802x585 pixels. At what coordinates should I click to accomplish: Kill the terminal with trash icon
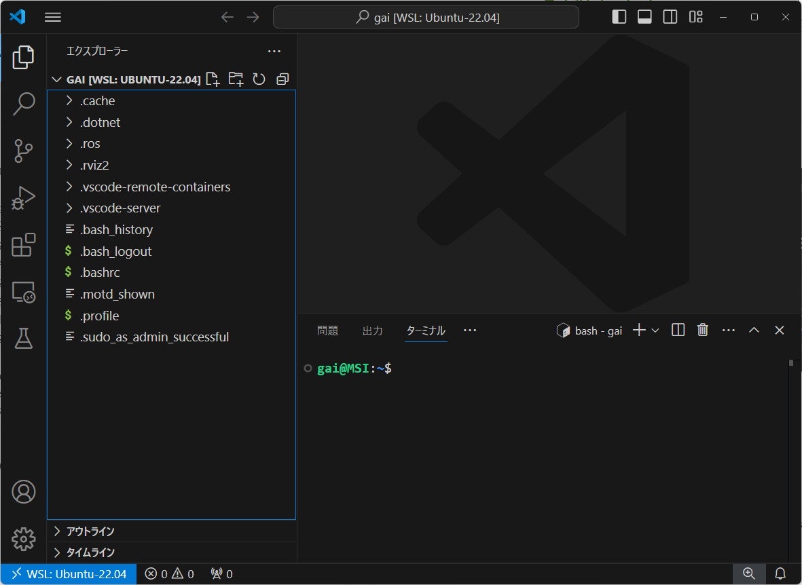(703, 331)
